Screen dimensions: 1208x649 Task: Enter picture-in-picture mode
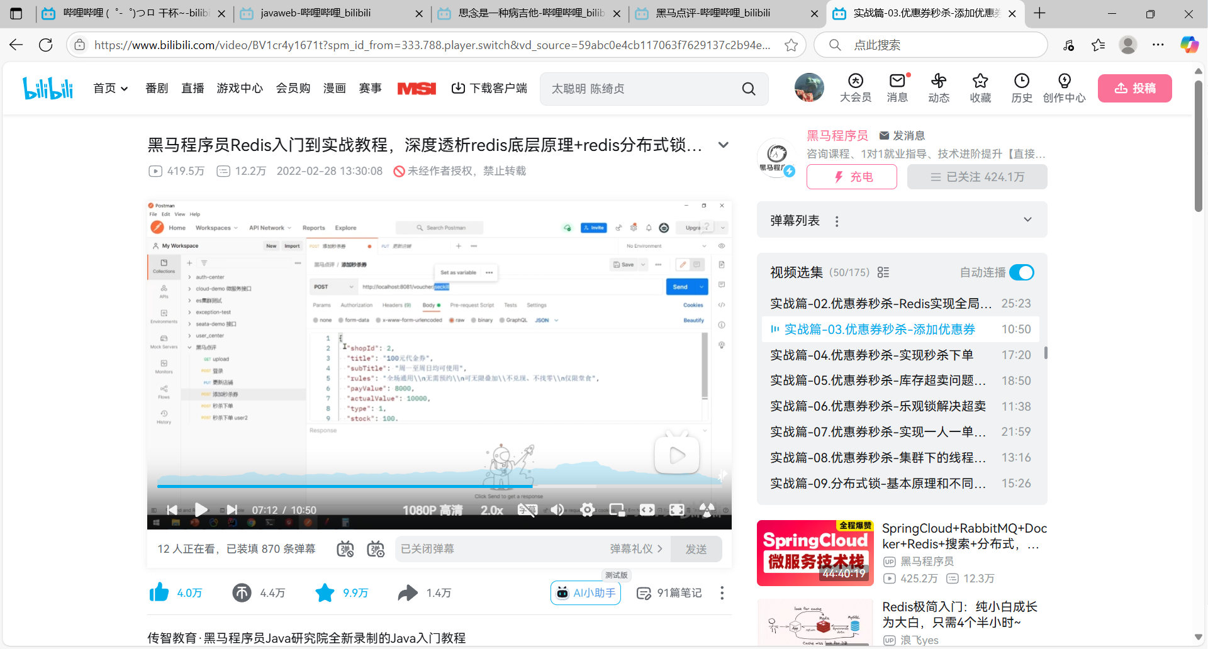[x=617, y=510]
